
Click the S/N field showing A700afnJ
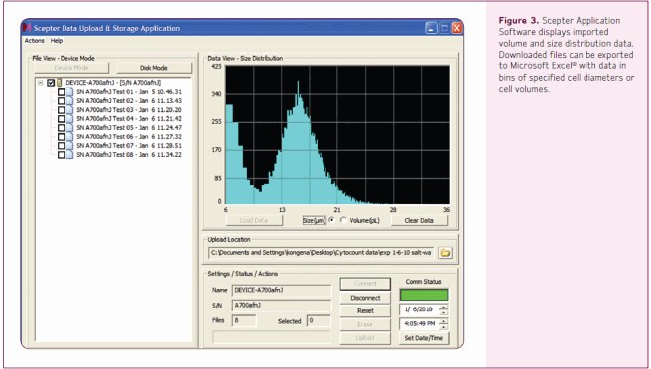pyautogui.click(x=282, y=306)
